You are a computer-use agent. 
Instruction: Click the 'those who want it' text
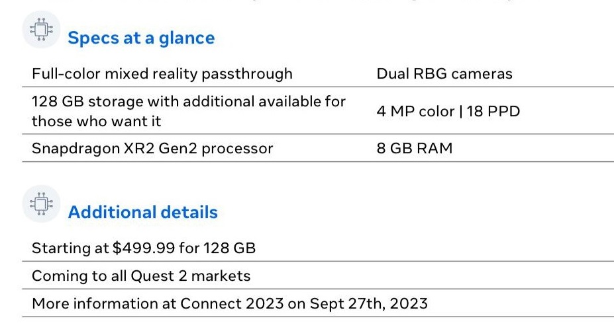tap(96, 122)
